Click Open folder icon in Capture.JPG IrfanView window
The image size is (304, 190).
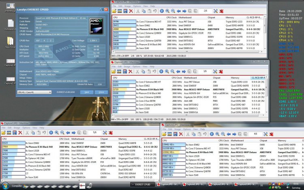(114, 11)
